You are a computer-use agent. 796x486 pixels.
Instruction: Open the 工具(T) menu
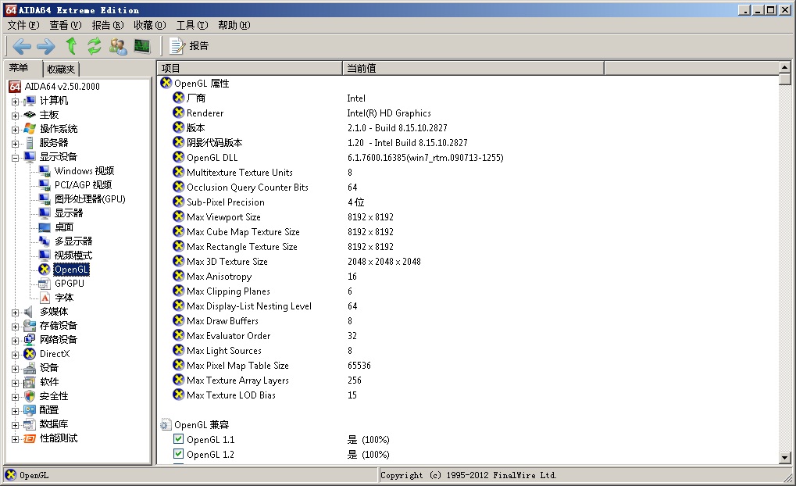coord(192,25)
